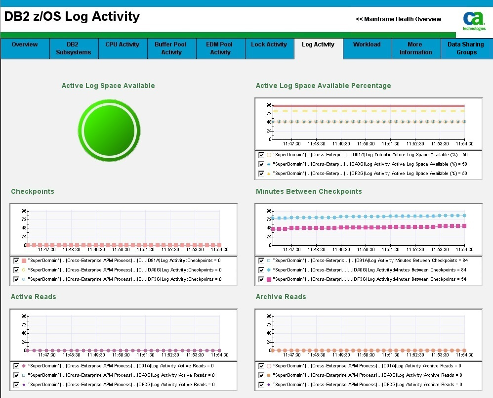
Task: Click the Minutes Between Checkpoints heading
Action: [x=309, y=191]
